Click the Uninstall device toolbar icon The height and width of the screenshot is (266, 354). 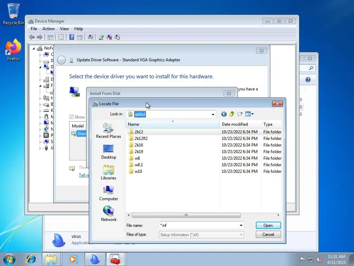109,37
